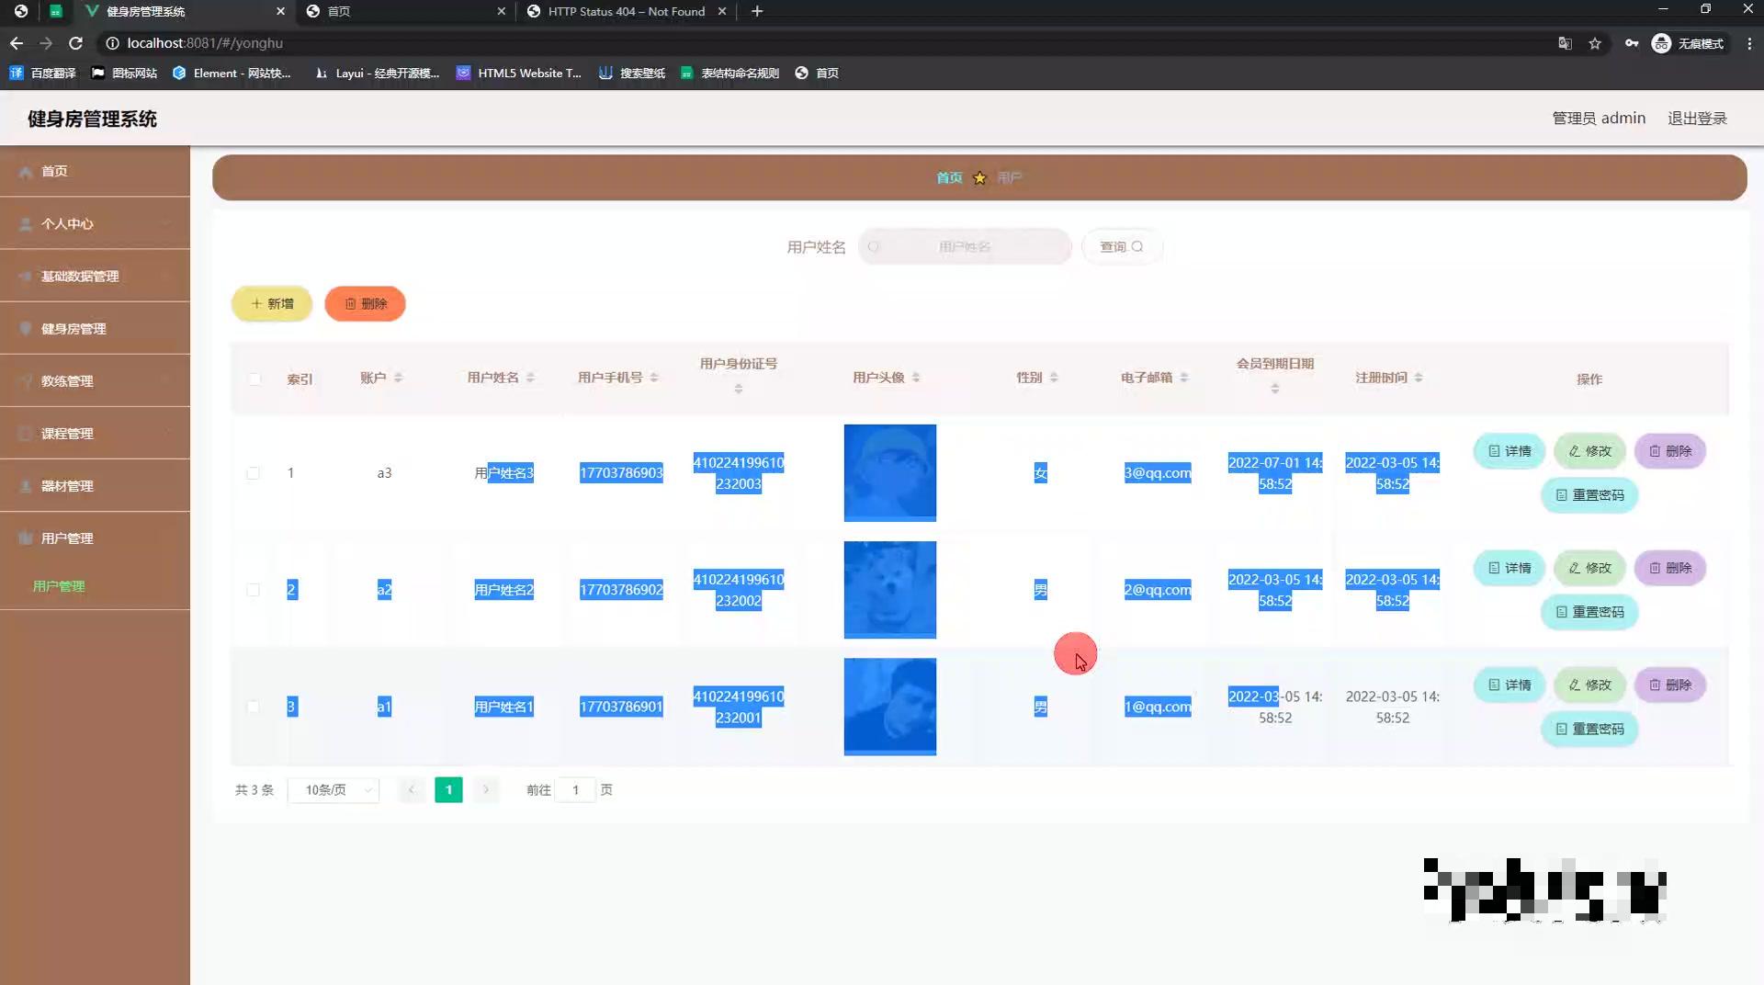Select the 首页 home icon in sidebar

[x=26, y=171]
